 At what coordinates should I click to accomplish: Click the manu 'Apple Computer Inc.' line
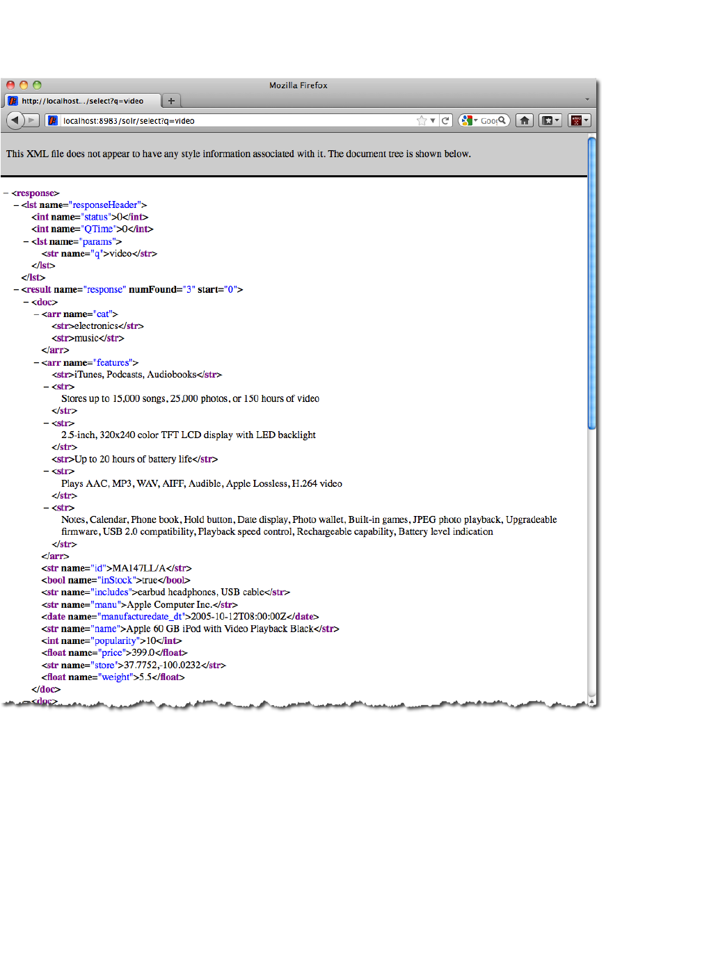click(140, 605)
